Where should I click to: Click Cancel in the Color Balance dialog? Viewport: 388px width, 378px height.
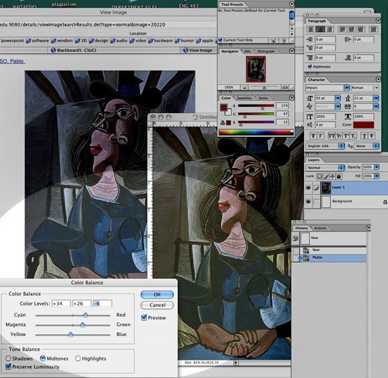[157, 305]
